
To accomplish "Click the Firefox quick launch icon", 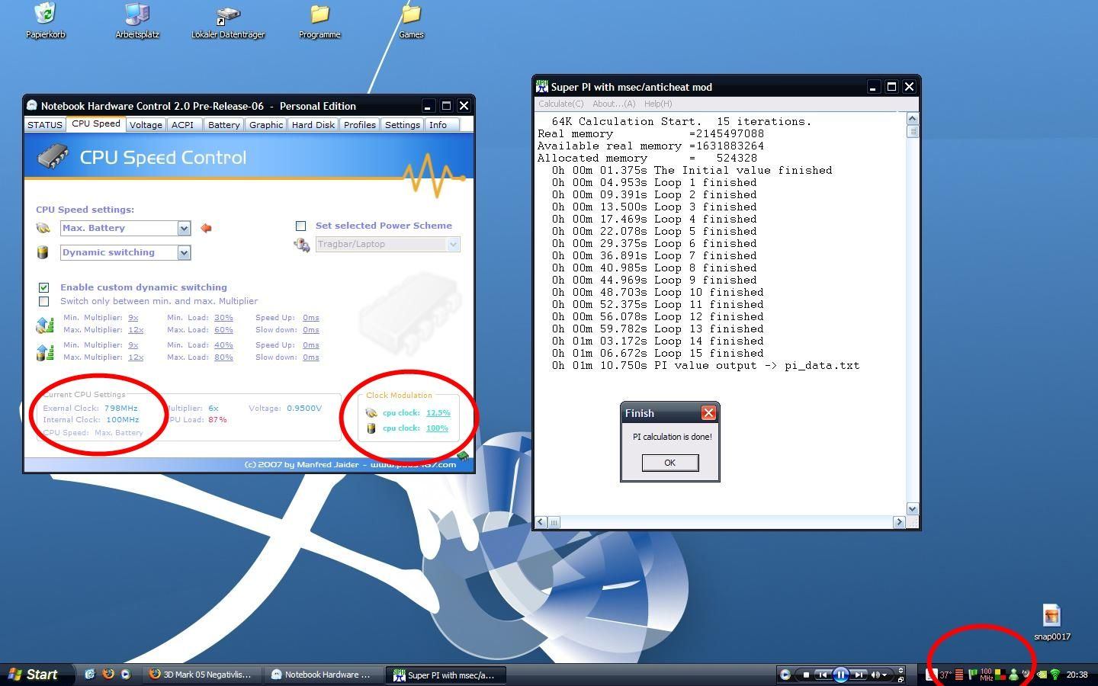I will pyautogui.click(x=108, y=674).
